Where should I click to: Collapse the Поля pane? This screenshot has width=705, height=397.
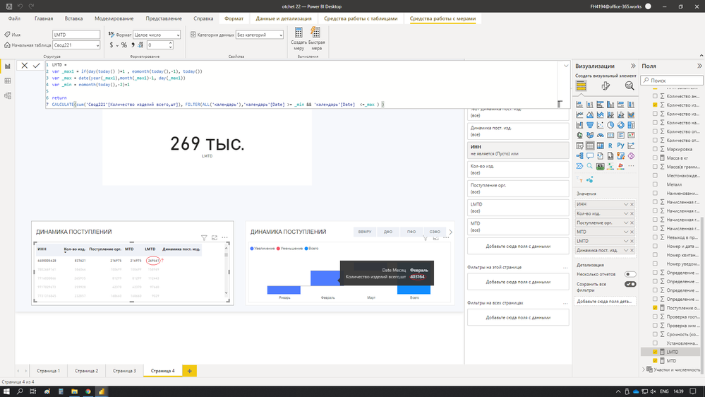pos(699,66)
